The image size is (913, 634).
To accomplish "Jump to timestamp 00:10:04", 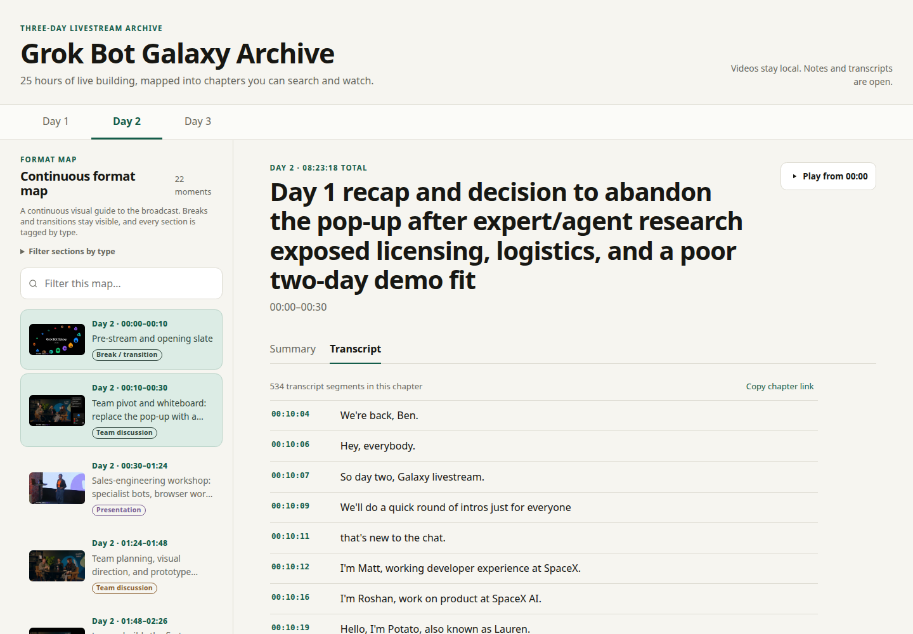I will pyautogui.click(x=290, y=414).
